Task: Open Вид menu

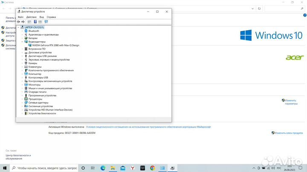Action: 41,17
